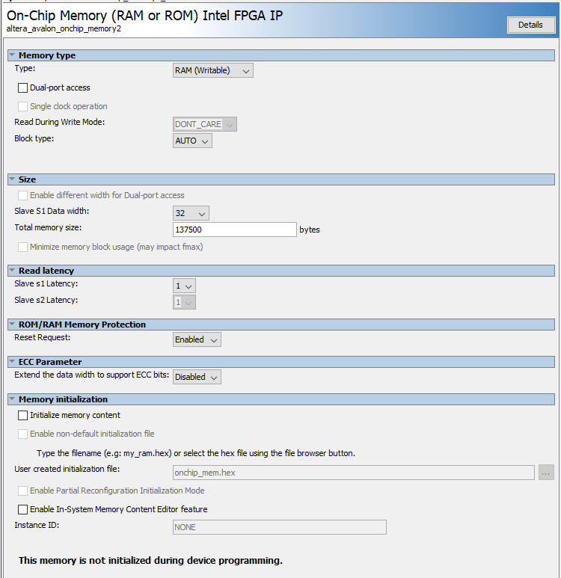Click the onchip_mem.hex file field
Screen dimensions: 561x578
[x=353, y=473]
